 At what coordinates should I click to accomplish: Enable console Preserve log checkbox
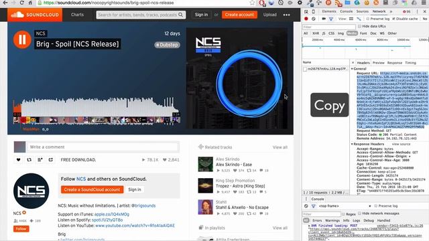click(x=376, y=206)
